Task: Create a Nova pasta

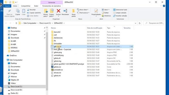Action: coord(73,13)
